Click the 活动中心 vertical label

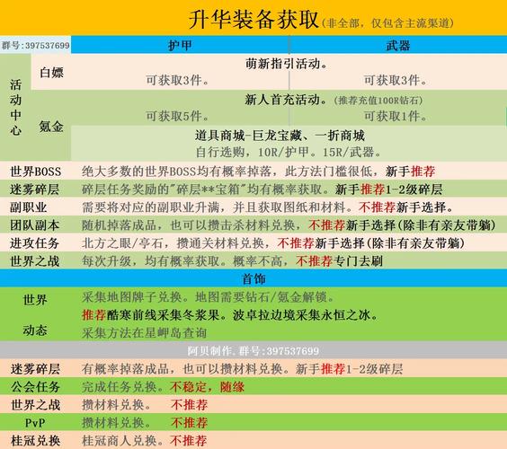pyautogui.click(x=15, y=107)
